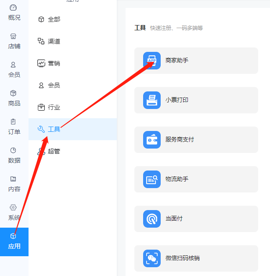Viewport: 270px width, 276px height.
Task: Open the 物流助手 app card
Action: (x=196, y=179)
